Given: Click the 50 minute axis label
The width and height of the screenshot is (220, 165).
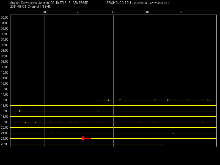Looking at the screenshot, I should (x=182, y=12).
